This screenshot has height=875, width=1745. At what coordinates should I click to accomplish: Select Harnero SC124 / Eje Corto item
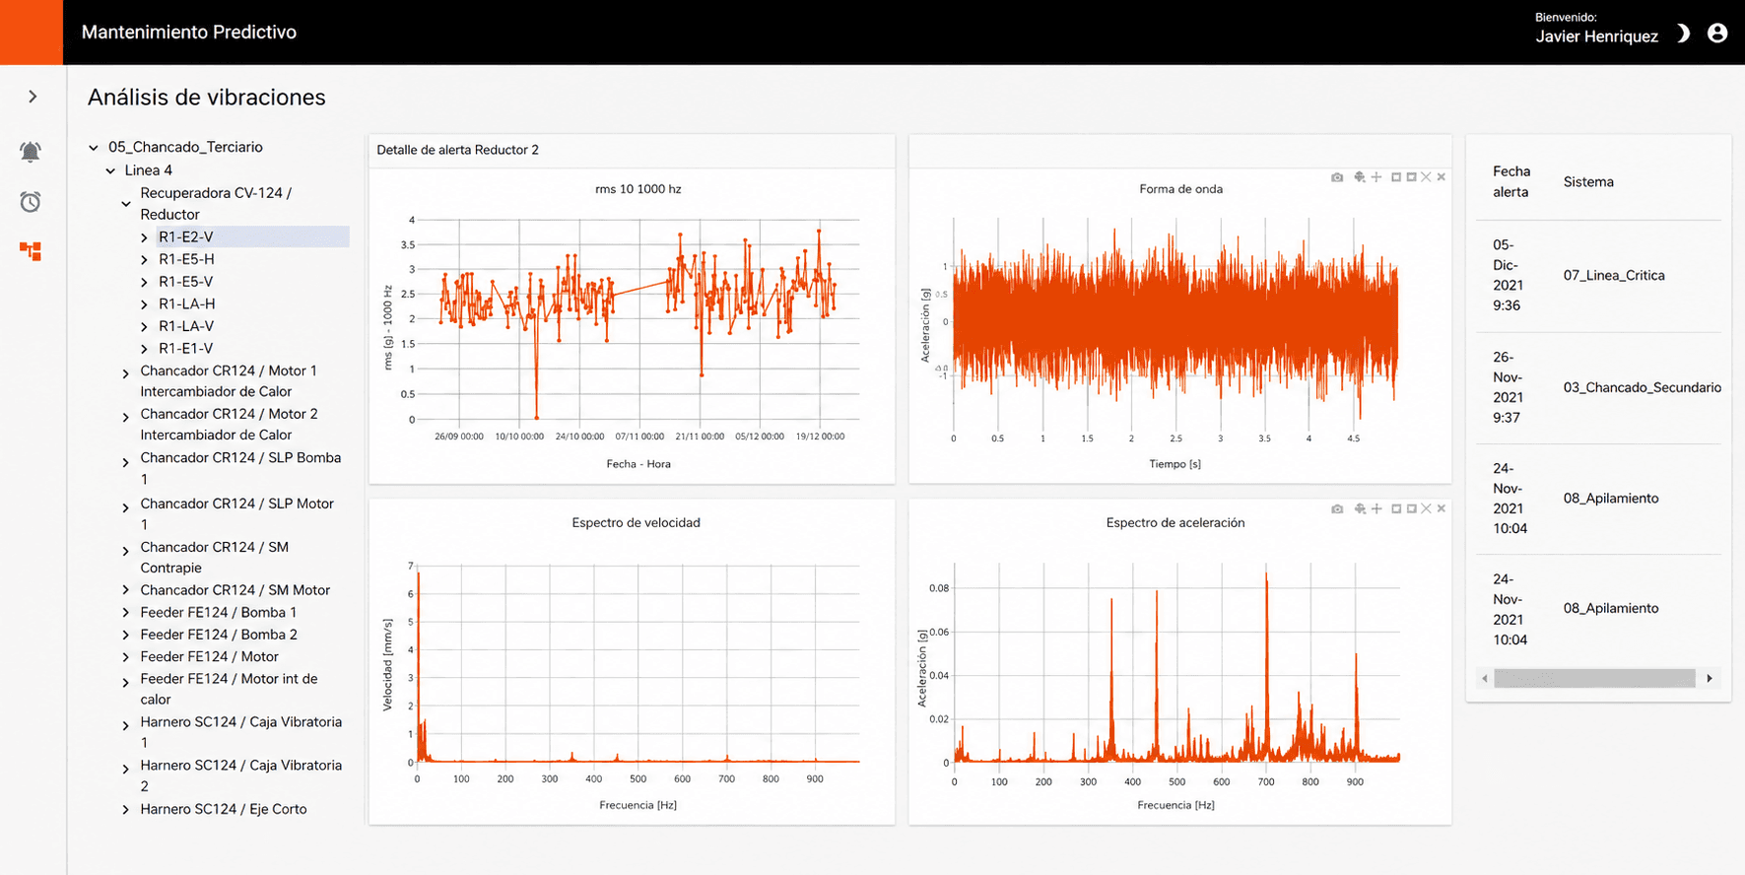coord(224,810)
